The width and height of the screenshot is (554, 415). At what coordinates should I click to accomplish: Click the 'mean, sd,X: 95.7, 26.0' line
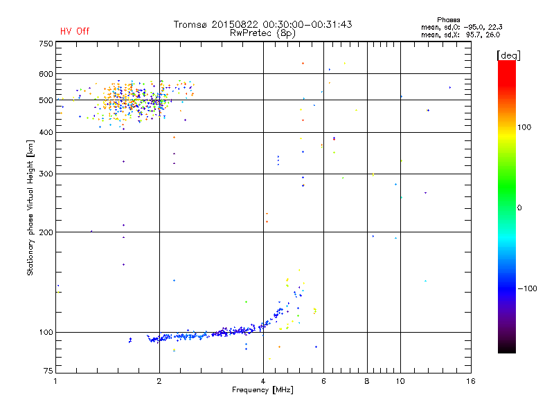click(461, 35)
